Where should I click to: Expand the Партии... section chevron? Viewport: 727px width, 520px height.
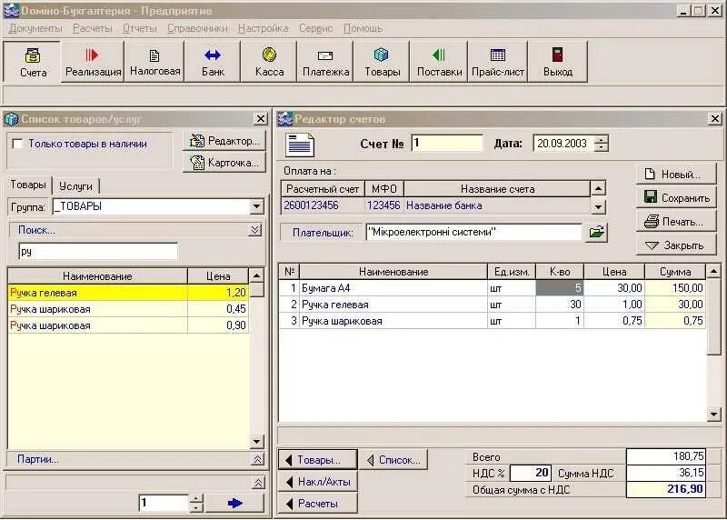[258, 459]
